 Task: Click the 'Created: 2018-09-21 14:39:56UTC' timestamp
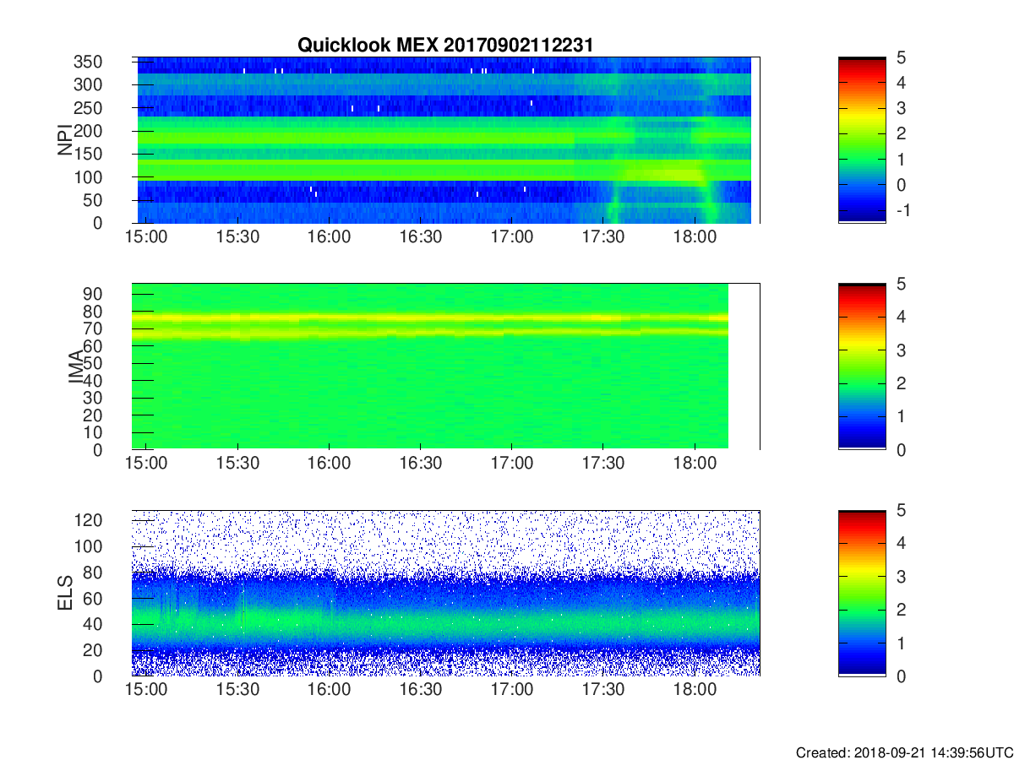[x=903, y=752]
